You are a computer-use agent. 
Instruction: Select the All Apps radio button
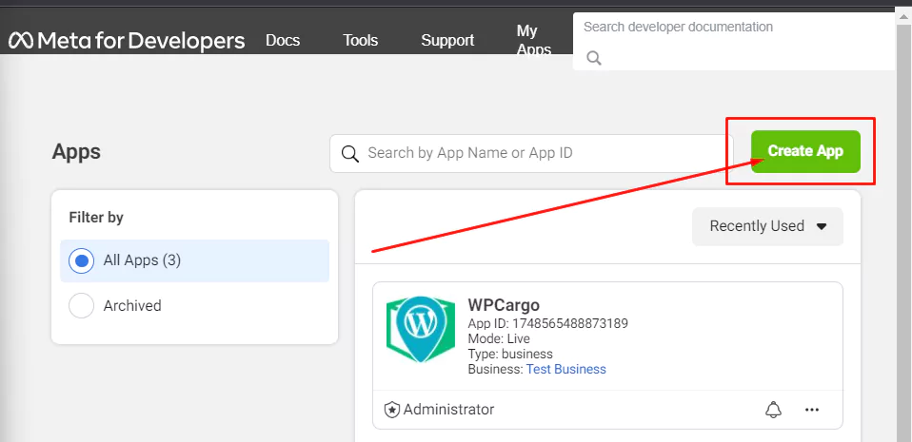[x=82, y=260]
